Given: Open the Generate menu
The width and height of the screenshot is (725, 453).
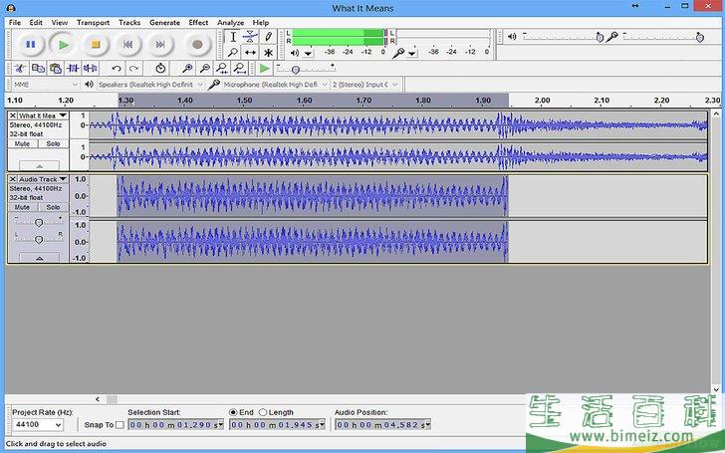Looking at the screenshot, I should tap(164, 22).
